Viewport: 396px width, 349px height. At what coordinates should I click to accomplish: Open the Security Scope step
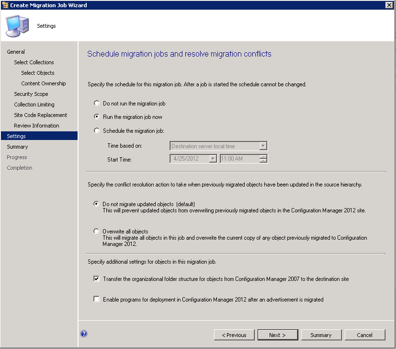(x=31, y=94)
